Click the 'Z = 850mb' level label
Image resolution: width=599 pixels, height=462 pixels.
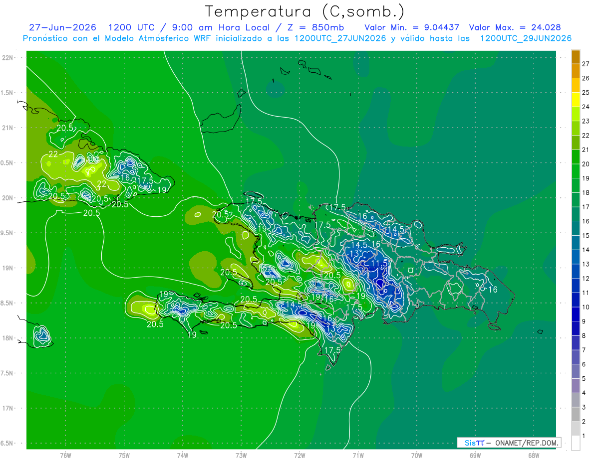pos(315,27)
